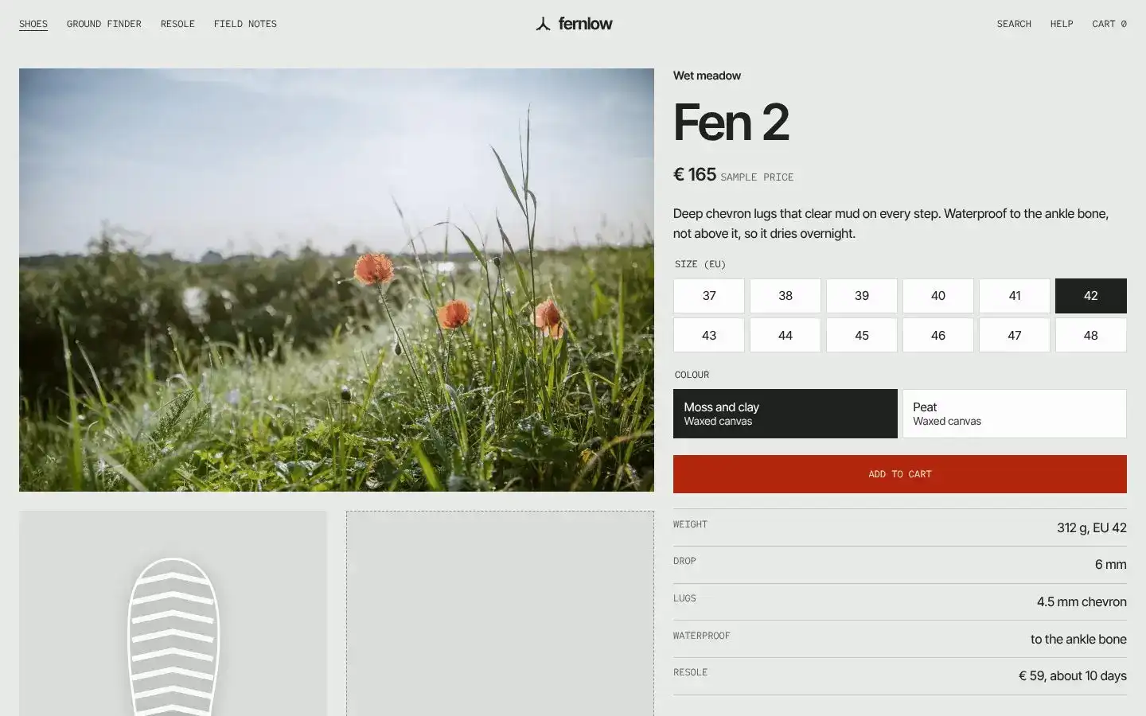Select EU size 40
This screenshot has height=716, width=1146.
(938, 296)
